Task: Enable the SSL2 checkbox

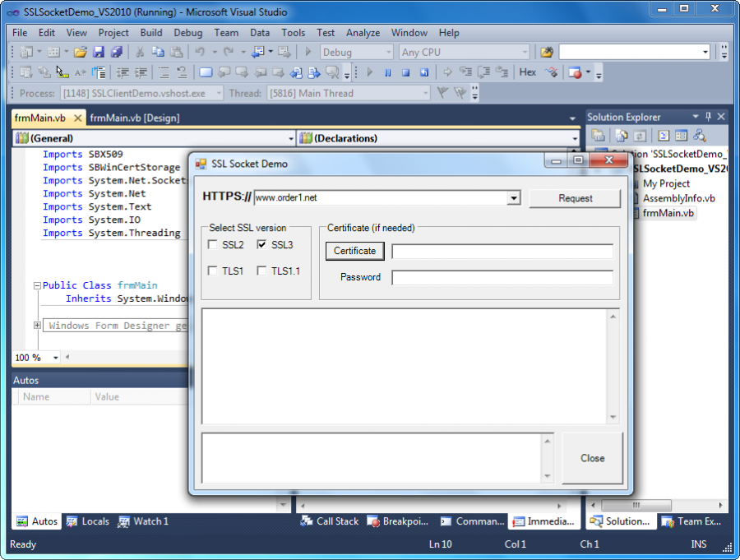Action: (212, 244)
